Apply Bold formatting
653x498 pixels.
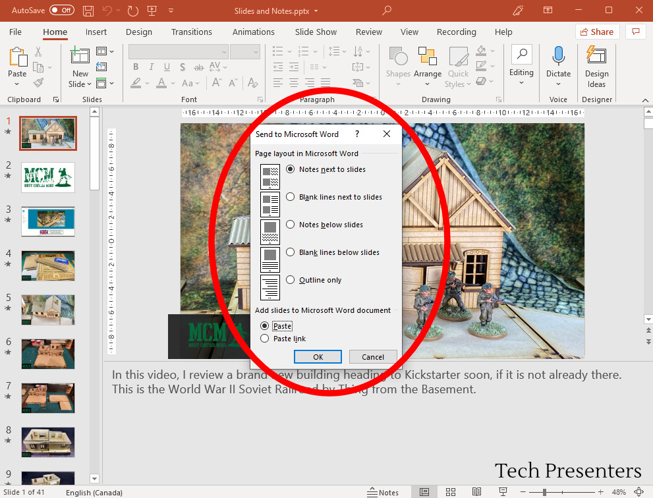click(136, 67)
